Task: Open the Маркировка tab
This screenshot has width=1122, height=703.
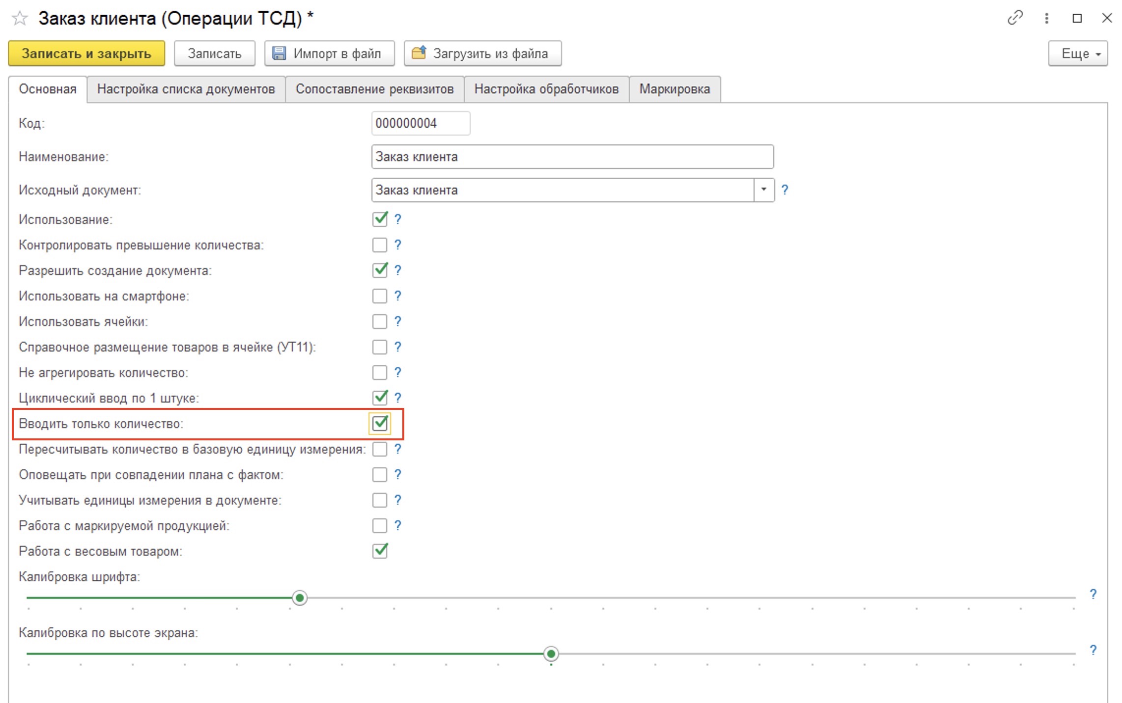Action: [675, 89]
